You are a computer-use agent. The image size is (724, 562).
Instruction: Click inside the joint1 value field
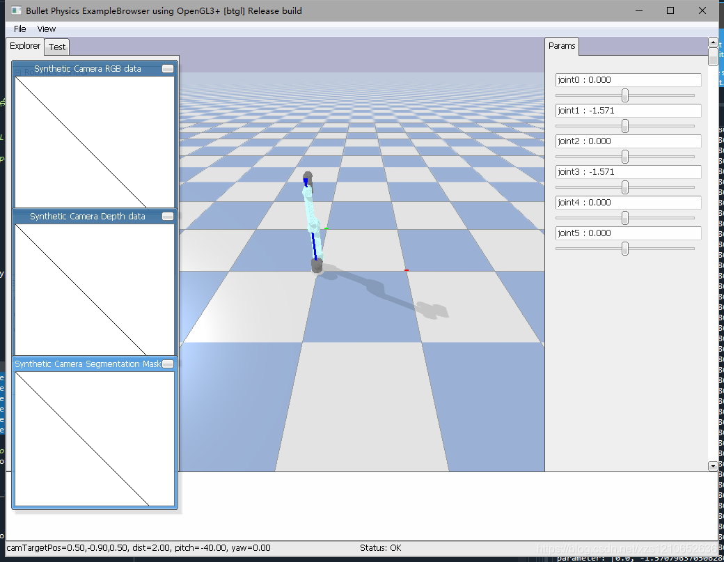tap(628, 110)
